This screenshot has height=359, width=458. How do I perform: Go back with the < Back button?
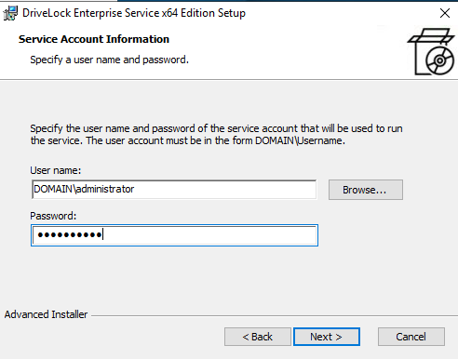(x=258, y=337)
